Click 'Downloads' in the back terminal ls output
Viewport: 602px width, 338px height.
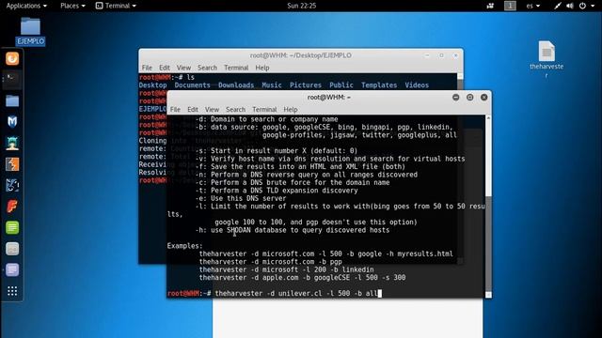click(236, 85)
